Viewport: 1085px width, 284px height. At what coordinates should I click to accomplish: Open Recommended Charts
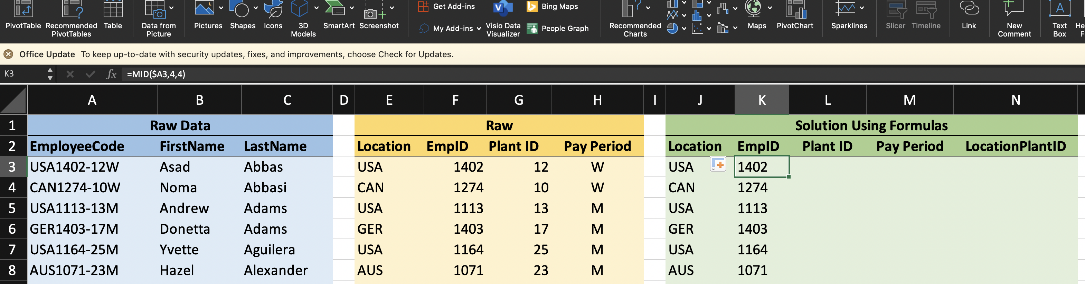635,19
